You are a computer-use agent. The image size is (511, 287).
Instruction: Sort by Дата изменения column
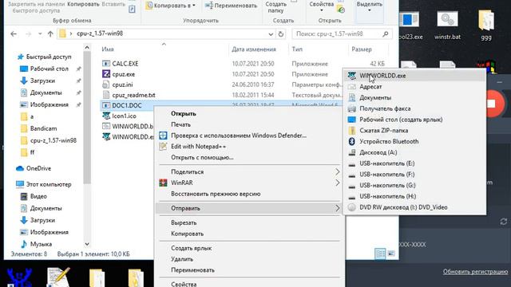tap(254, 49)
